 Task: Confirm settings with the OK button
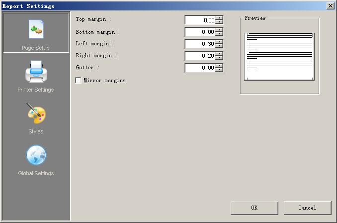coord(254,208)
